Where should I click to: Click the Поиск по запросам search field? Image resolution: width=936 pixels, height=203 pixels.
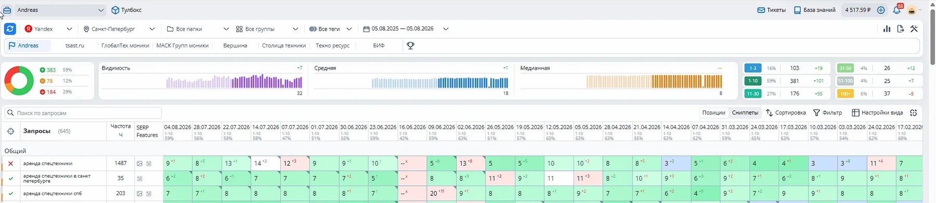point(83,113)
